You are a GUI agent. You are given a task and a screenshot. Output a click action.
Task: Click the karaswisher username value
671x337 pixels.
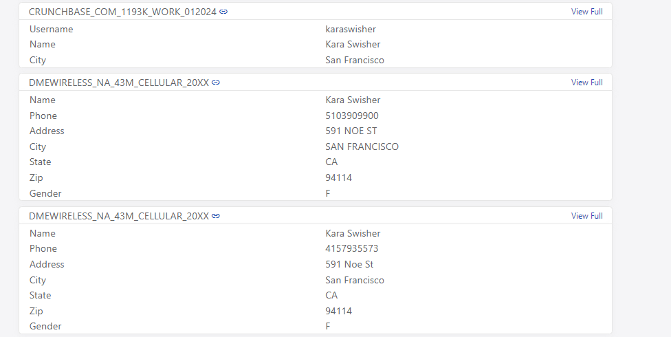coord(351,29)
